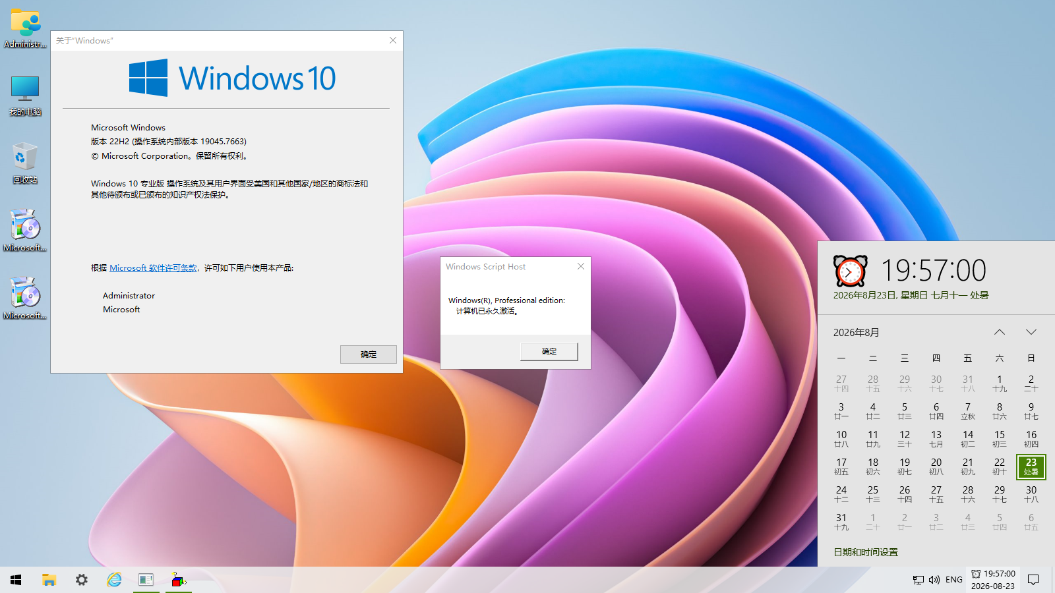1055x593 pixels.
Task: Choose August 24 十二 in the calendar
Action: click(x=841, y=495)
